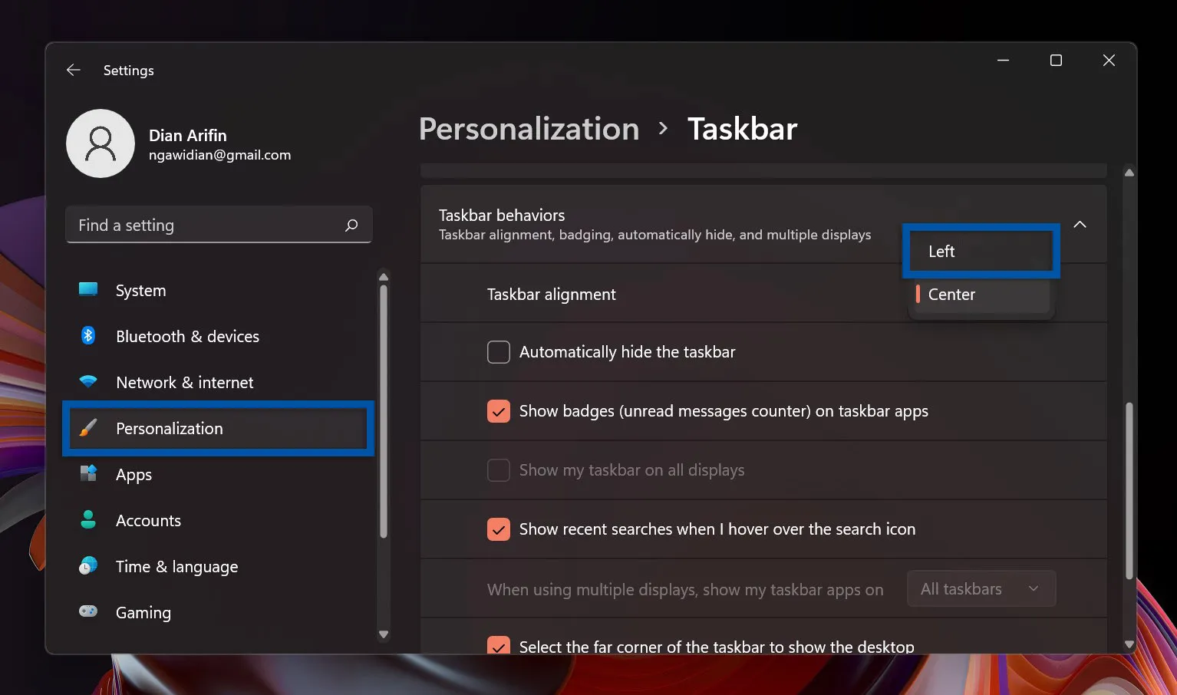The height and width of the screenshot is (695, 1177).
Task: Open Bluetooth & devices via its icon
Action: pyautogui.click(x=87, y=335)
